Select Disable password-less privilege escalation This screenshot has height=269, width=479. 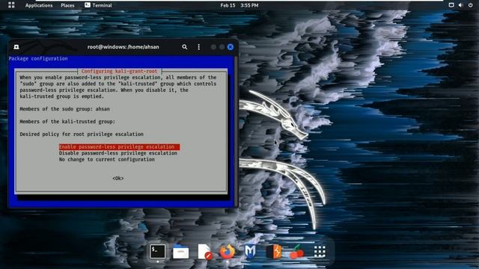[x=118, y=153]
